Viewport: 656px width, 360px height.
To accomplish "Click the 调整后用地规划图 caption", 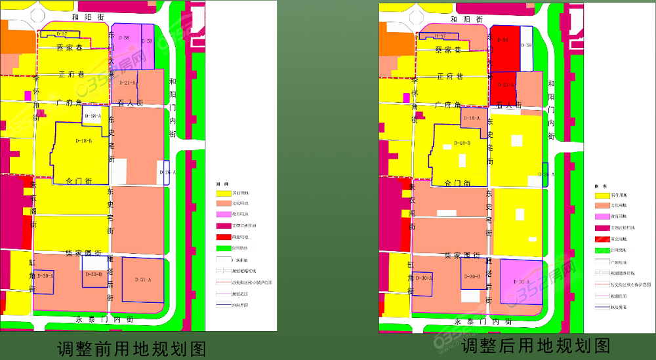I will coord(536,346).
